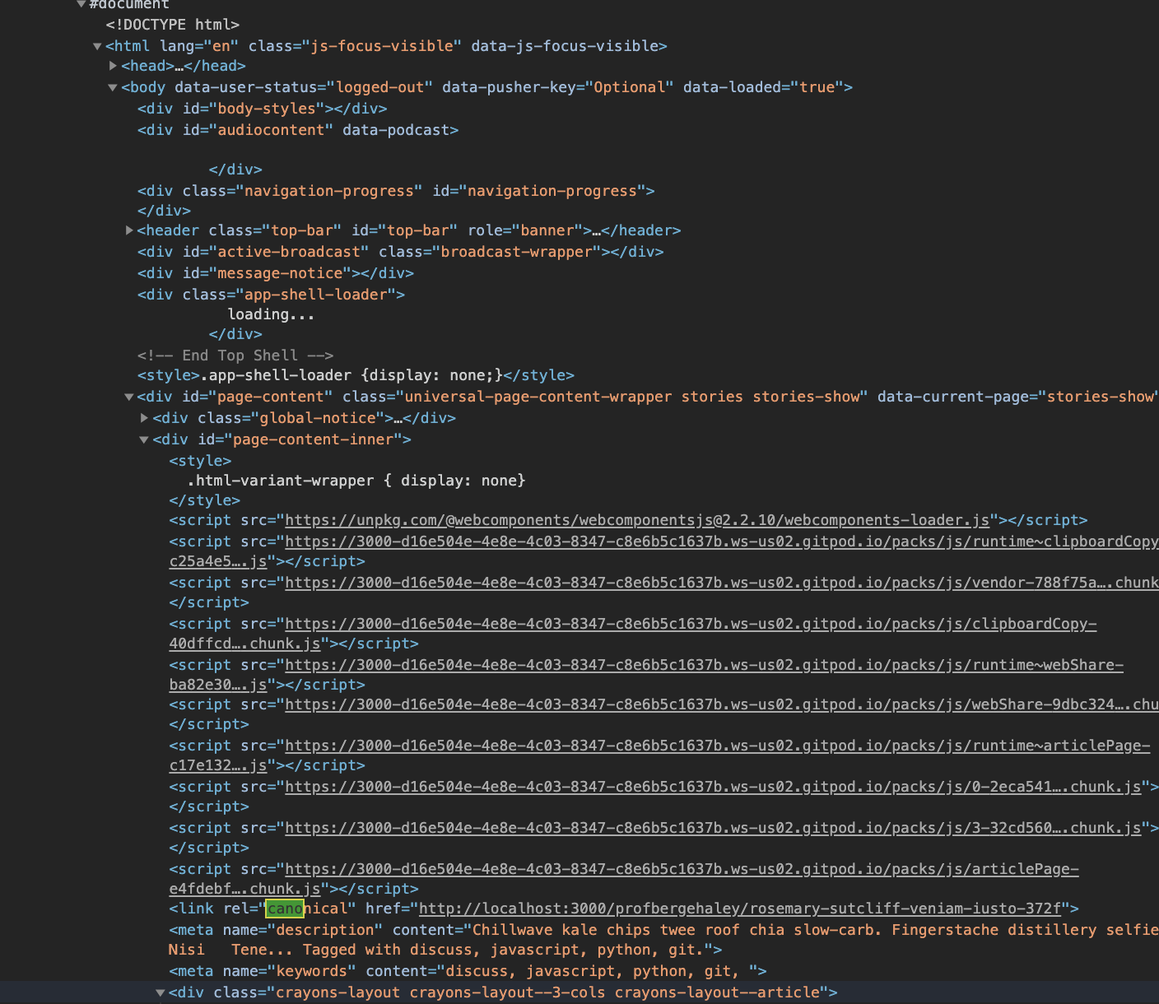Select the div id="audiocontent" node

coord(298,130)
